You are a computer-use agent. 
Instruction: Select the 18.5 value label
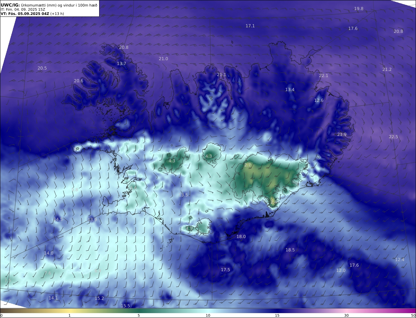click(290, 250)
